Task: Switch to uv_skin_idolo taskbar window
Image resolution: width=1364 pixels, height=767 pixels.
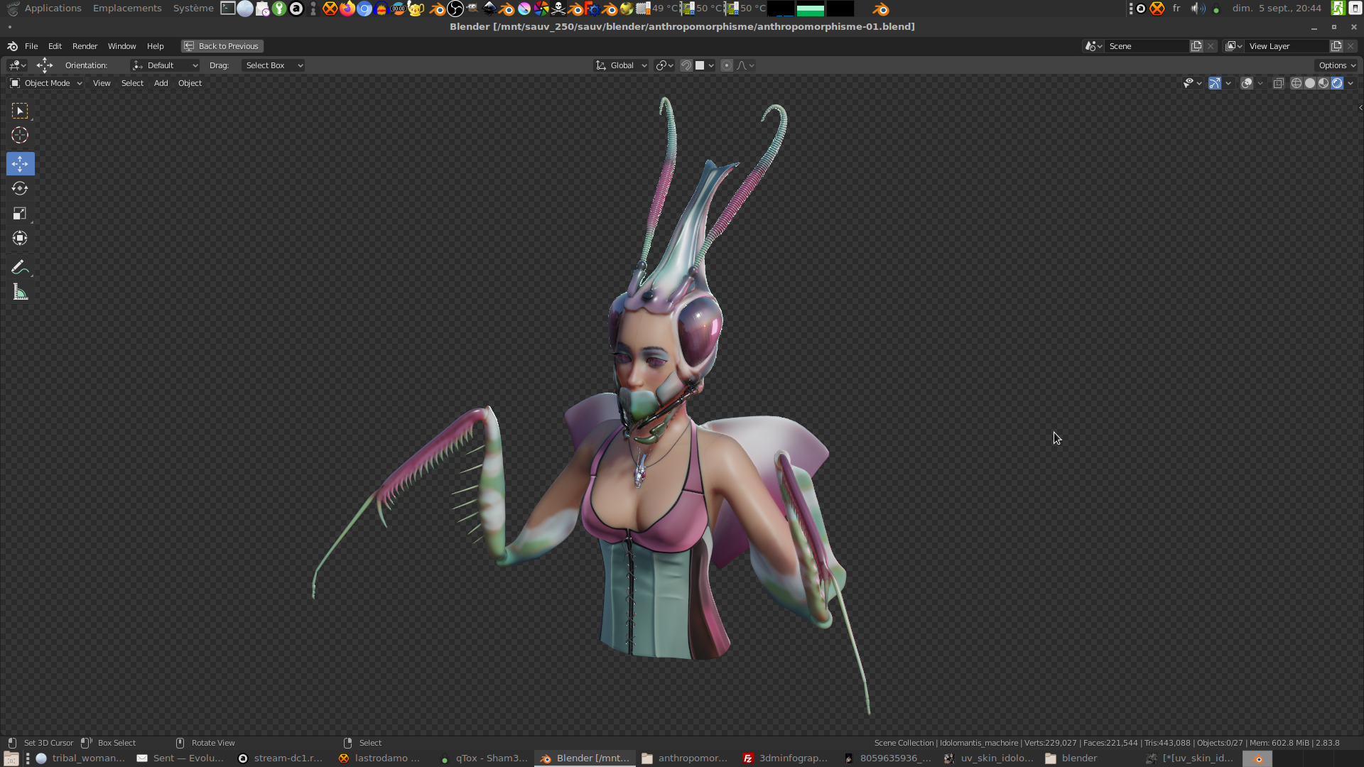Action: click(989, 758)
